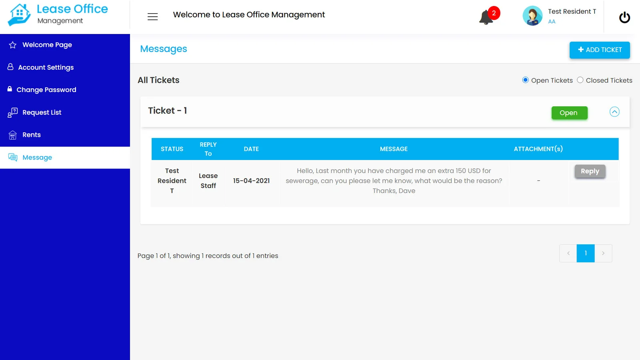
Task: Toggle the hamburger sidebar menu icon
Action: click(x=152, y=16)
